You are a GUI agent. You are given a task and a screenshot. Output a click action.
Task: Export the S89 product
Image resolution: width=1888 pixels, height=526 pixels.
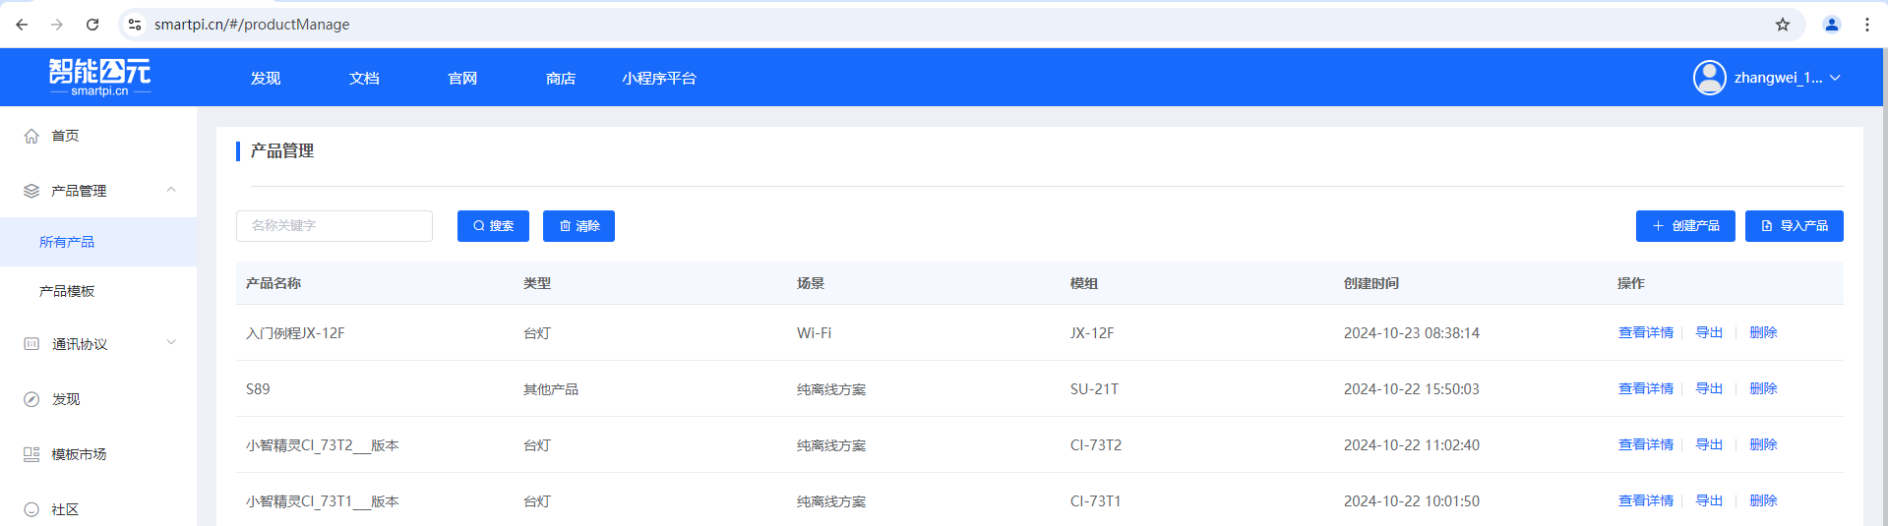click(x=1709, y=388)
